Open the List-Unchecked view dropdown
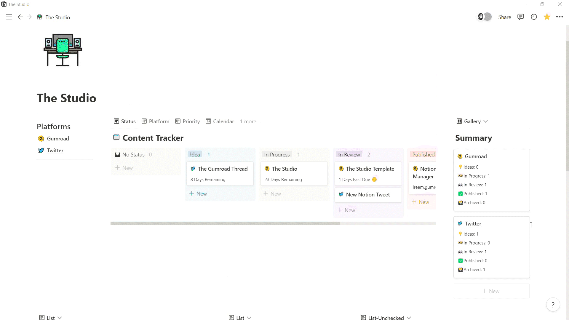The image size is (569, 320). tap(386, 318)
